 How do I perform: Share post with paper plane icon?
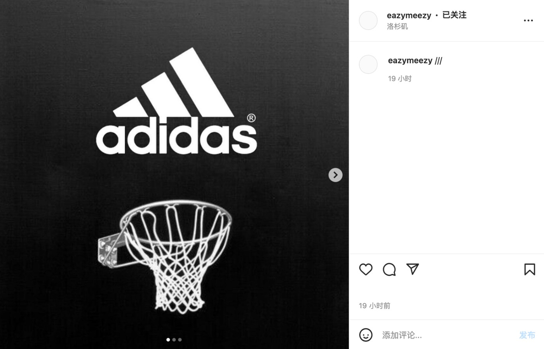click(412, 269)
